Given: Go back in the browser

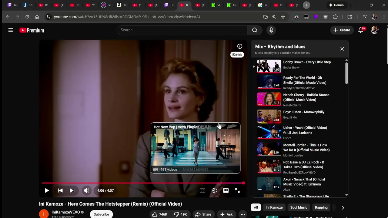Looking at the screenshot, I should 8,17.
